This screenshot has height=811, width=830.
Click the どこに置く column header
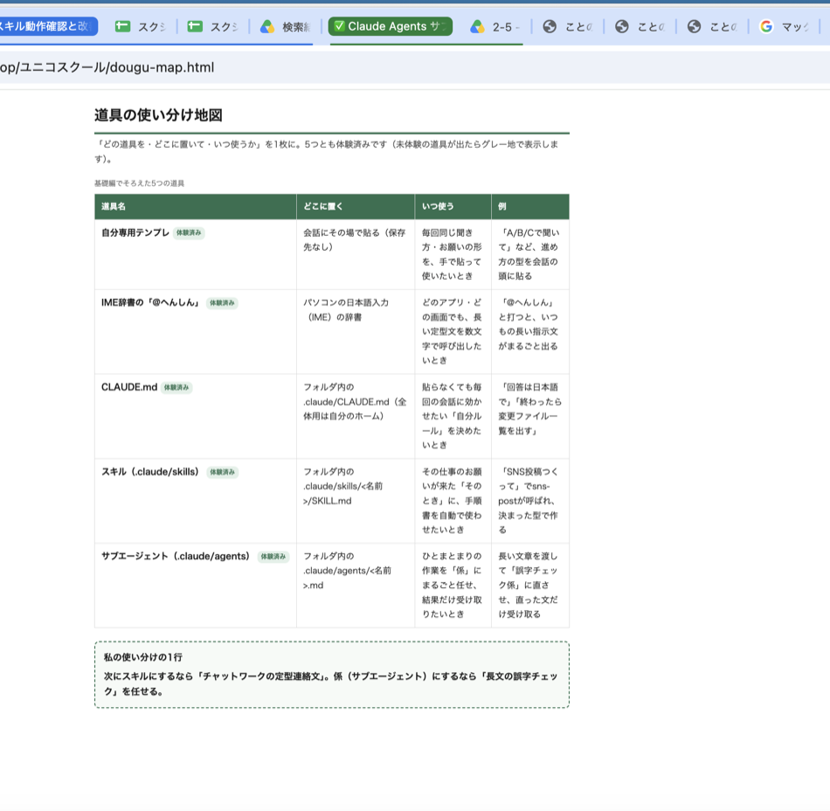point(356,206)
